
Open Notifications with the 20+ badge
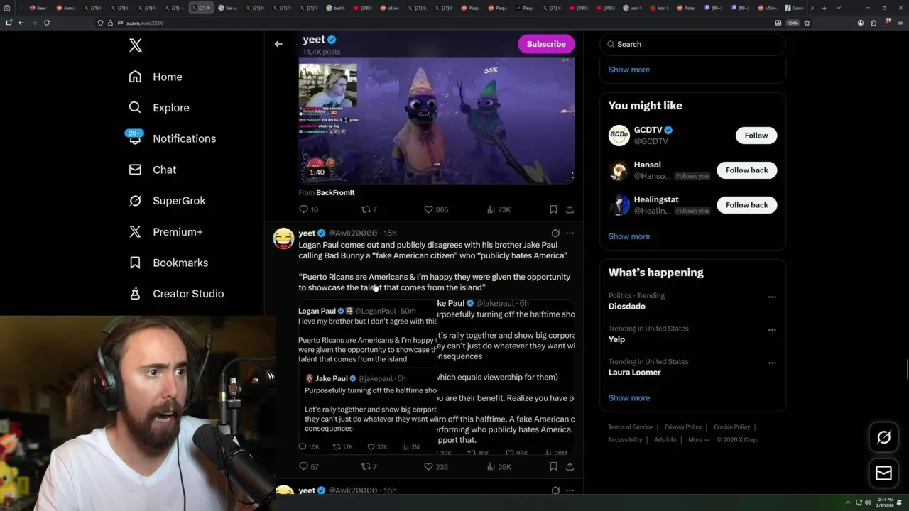pyautogui.click(x=171, y=138)
